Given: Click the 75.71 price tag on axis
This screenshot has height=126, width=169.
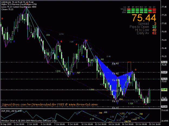Looking at the screenshot, I should (x=164, y=79).
